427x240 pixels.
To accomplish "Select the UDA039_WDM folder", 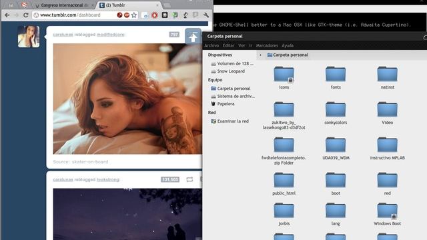I will (x=336, y=148).
